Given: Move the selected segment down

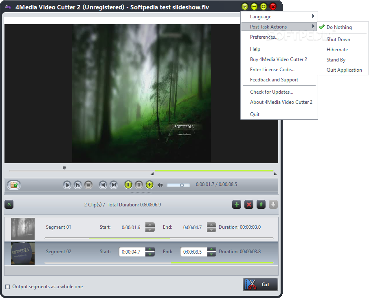Looking at the screenshot, I should click(x=273, y=204).
